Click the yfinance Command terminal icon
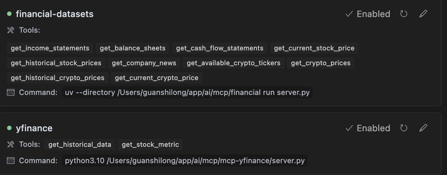Image resolution: width=447 pixels, height=175 pixels. point(11,161)
